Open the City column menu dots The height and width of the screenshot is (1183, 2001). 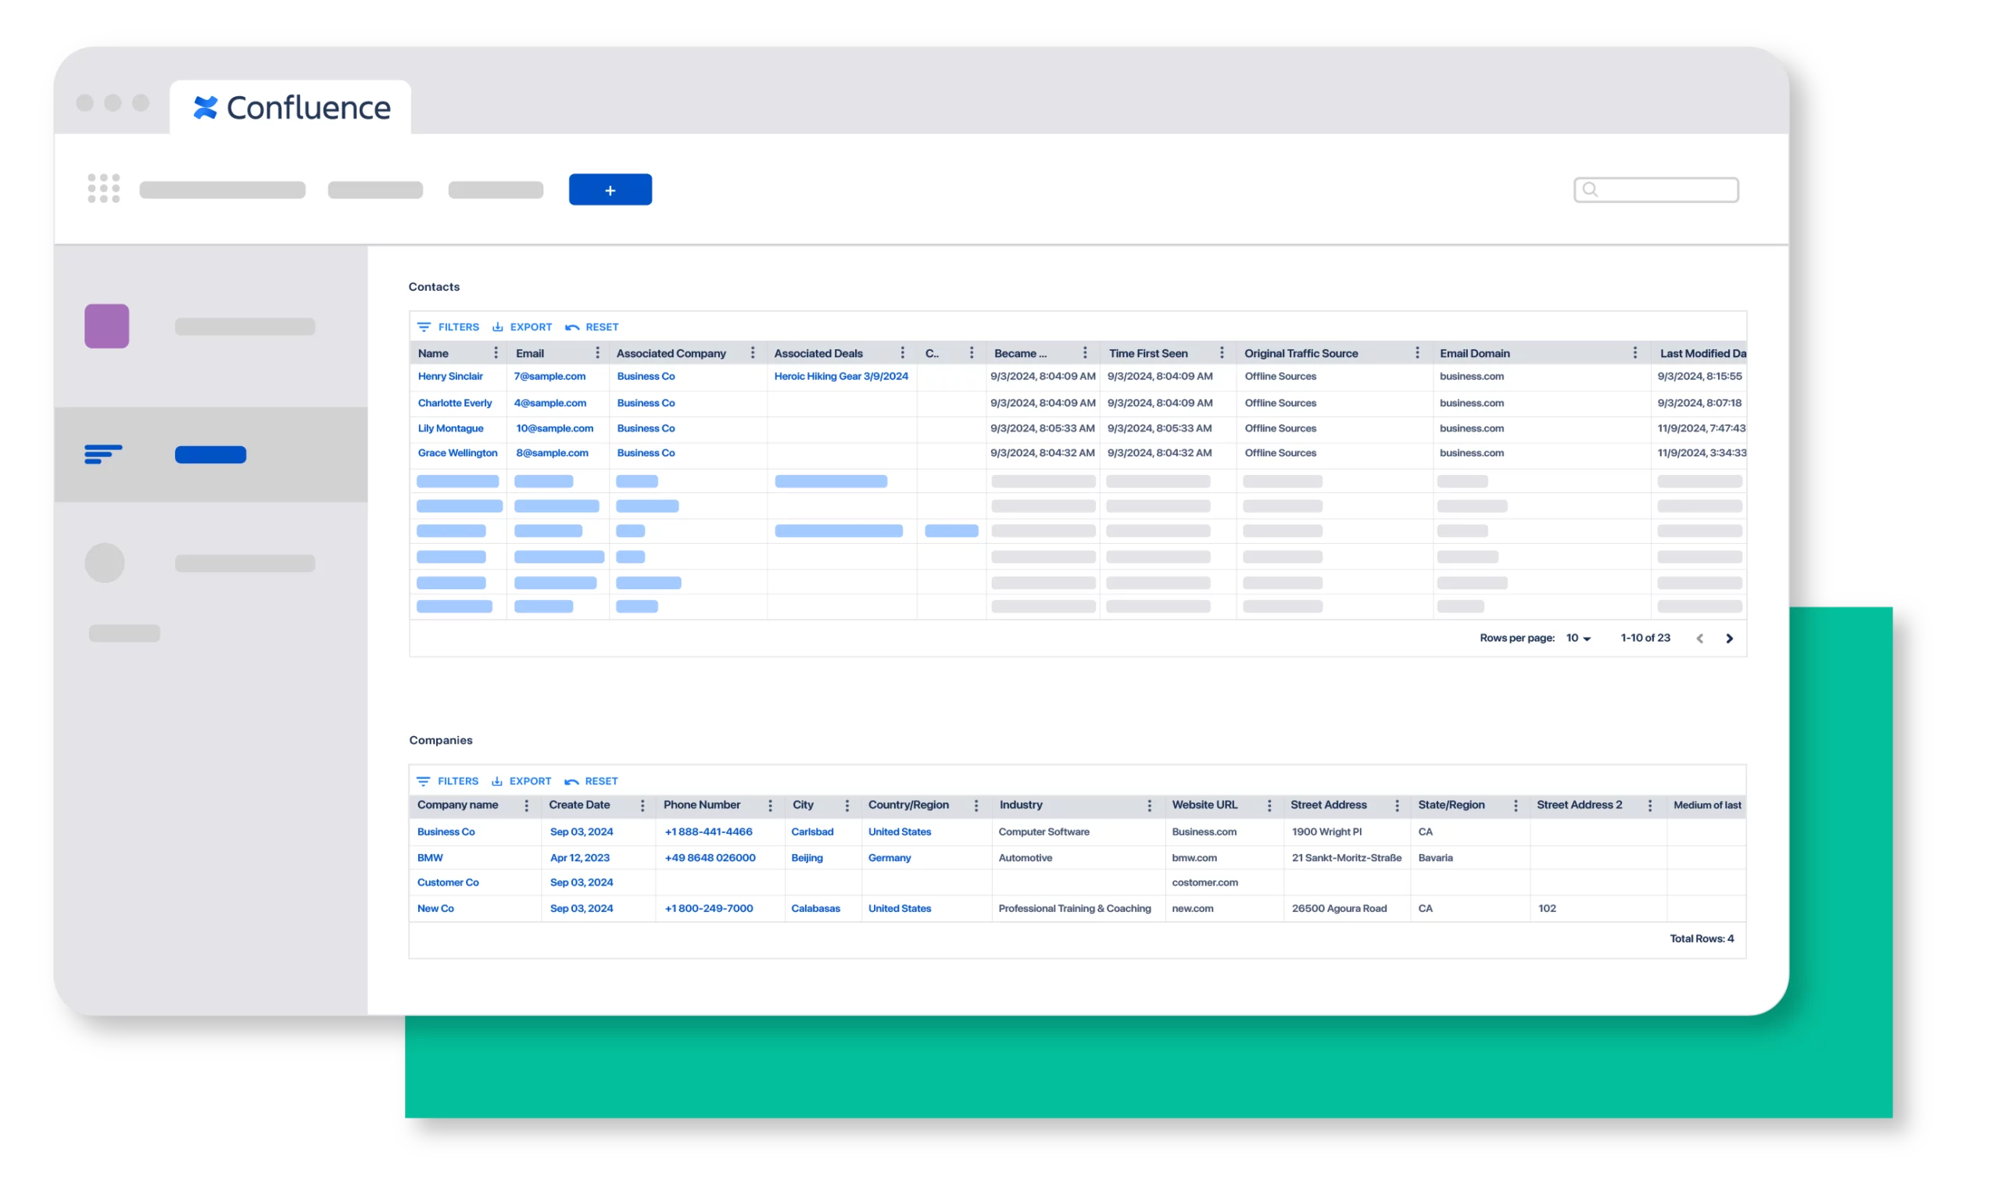click(847, 806)
